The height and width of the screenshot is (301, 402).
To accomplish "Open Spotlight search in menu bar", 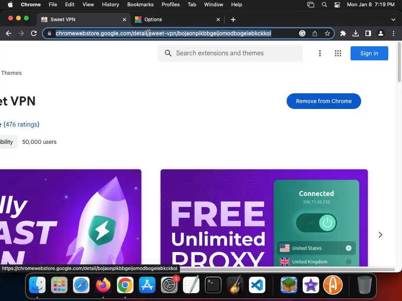I will pos(324,5).
